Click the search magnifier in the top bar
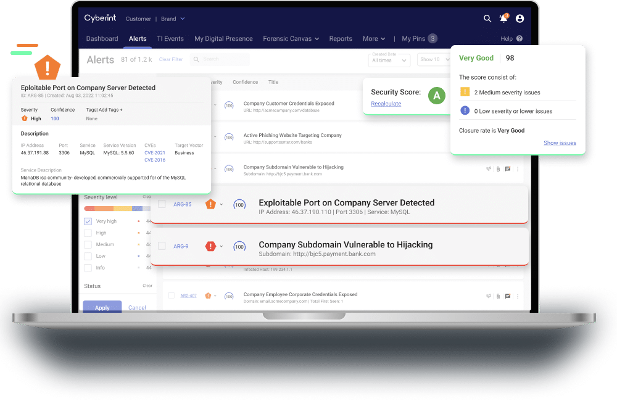This screenshot has width=617, height=401. coord(487,19)
